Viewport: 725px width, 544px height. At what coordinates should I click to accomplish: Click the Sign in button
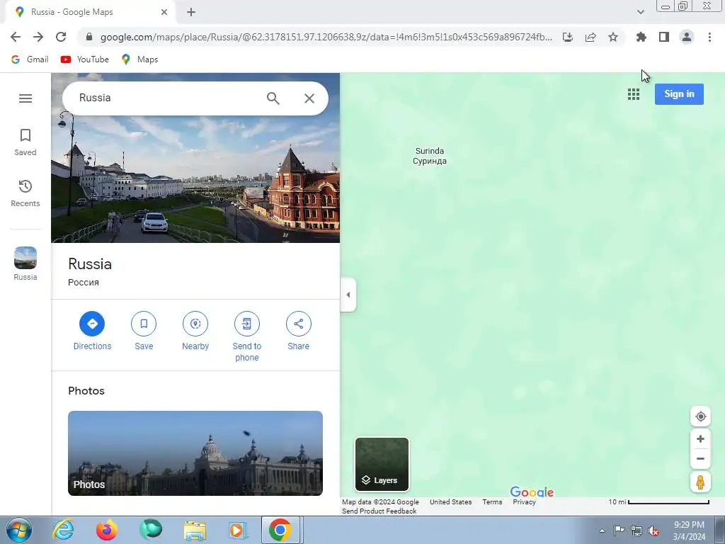679,94
